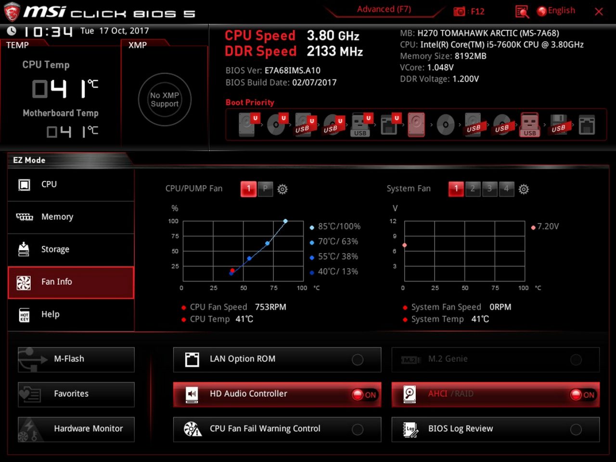Grab 70°C/63% fan curve point
Image resolution: width=616 pixels, height=462 pixels.
tap(268, 244)
